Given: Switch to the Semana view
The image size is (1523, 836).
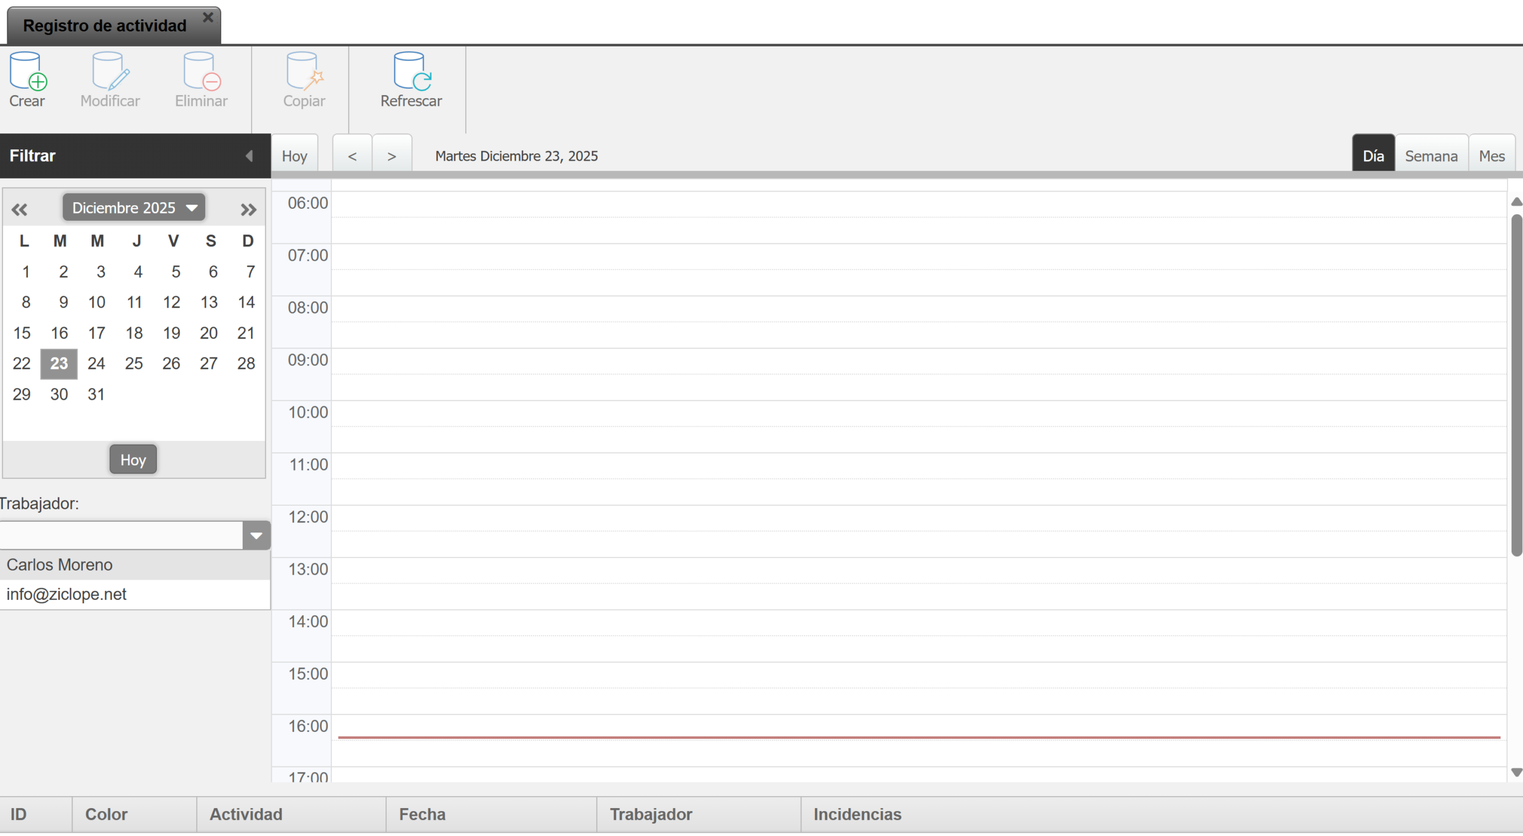Looking at the screenshot, I should click(1431, 155).
